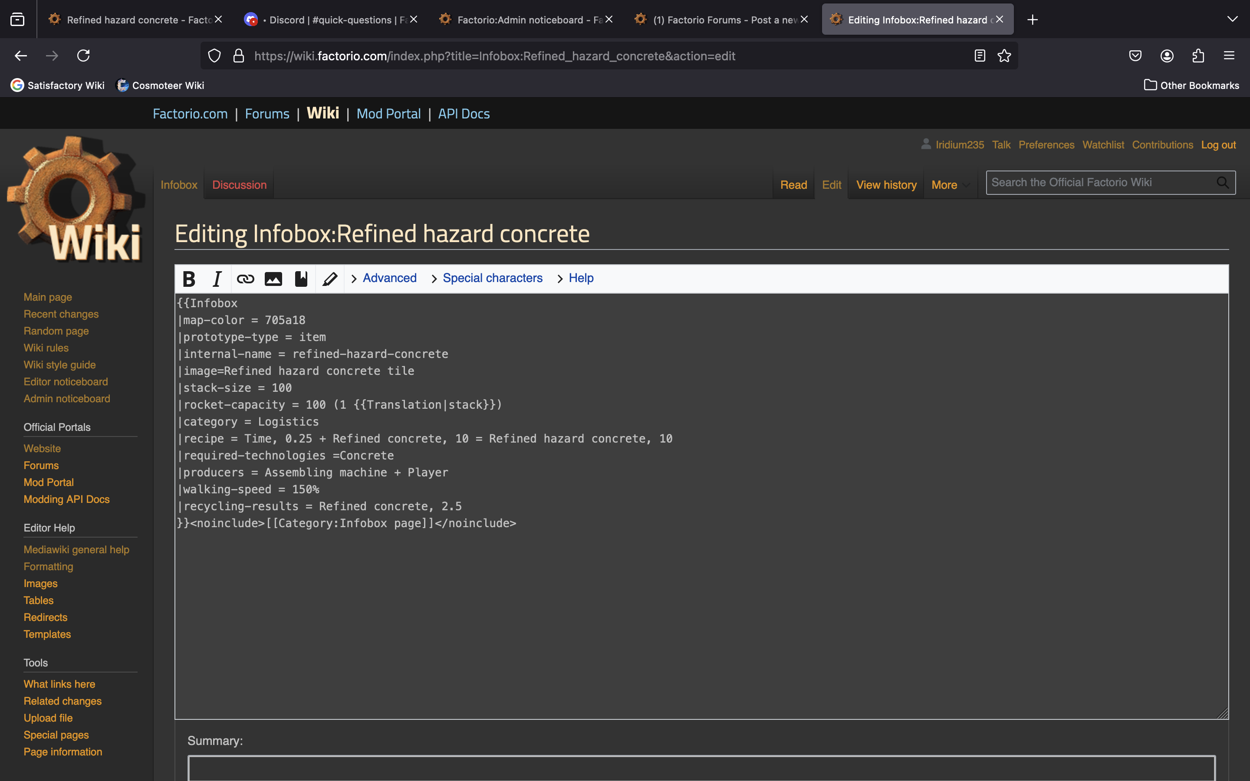The height and width of the screenshot is (781, 1250).
Task: Apply italic formatting in editor toolbar
Action: coord(217,279)
